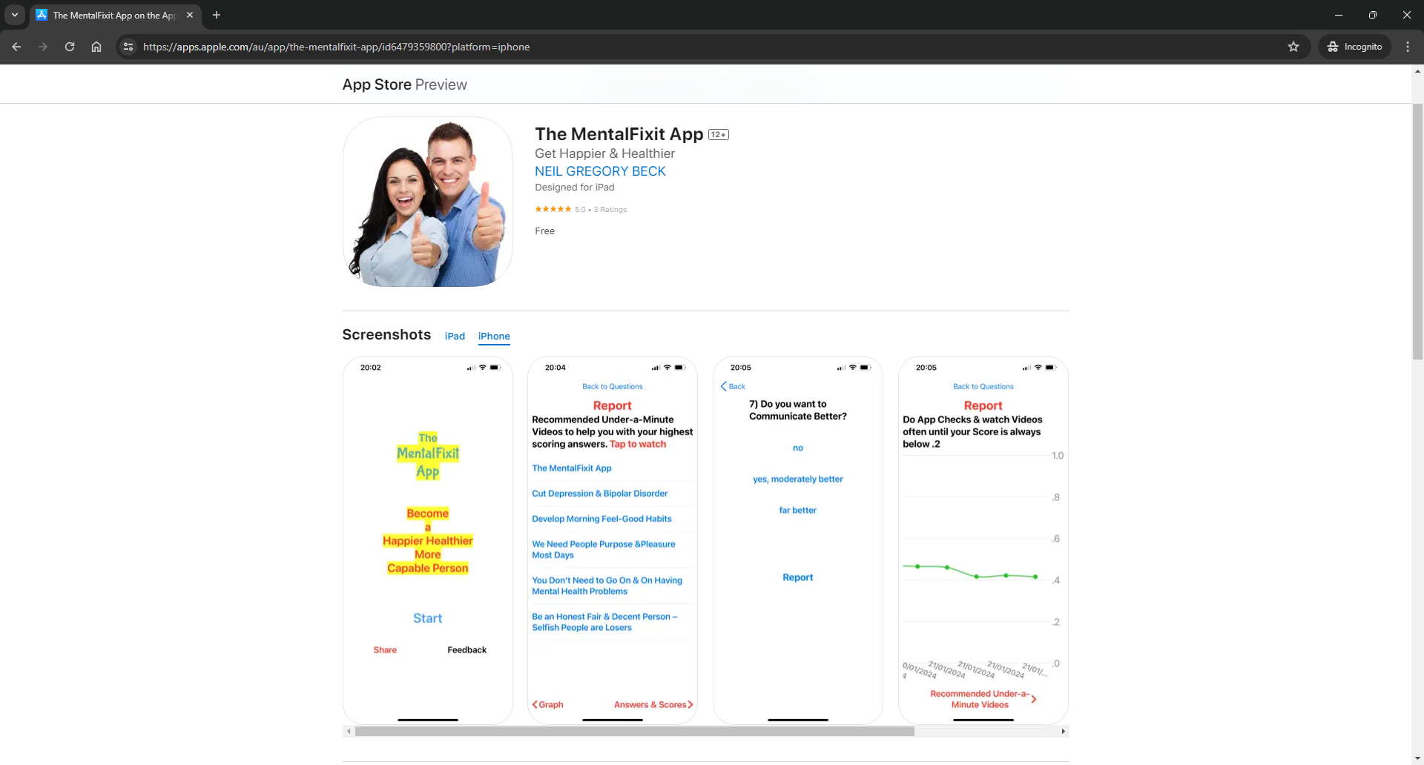The width and height of the screenshot is (1424, 765).
Task: Go to browser home page icon
Action: pos(96,47)
